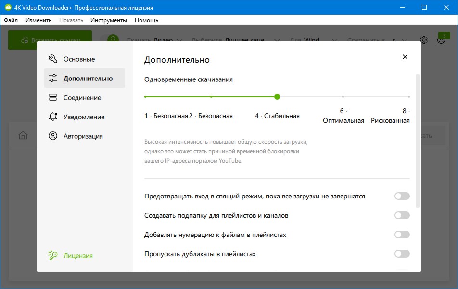Open settings via the gear icon
The image size is (458, 289).
pyautogui.click(x=424, y=40)
